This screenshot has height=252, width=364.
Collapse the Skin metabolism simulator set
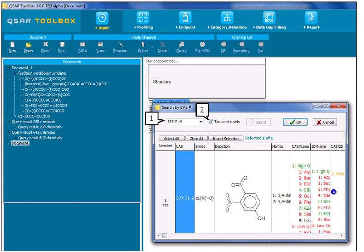click(x=15, y=73)
